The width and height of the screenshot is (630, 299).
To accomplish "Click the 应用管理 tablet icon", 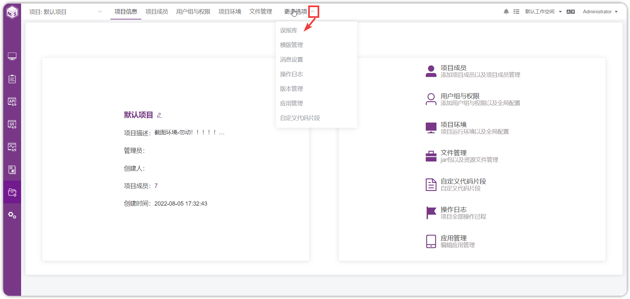I will 431,241.
